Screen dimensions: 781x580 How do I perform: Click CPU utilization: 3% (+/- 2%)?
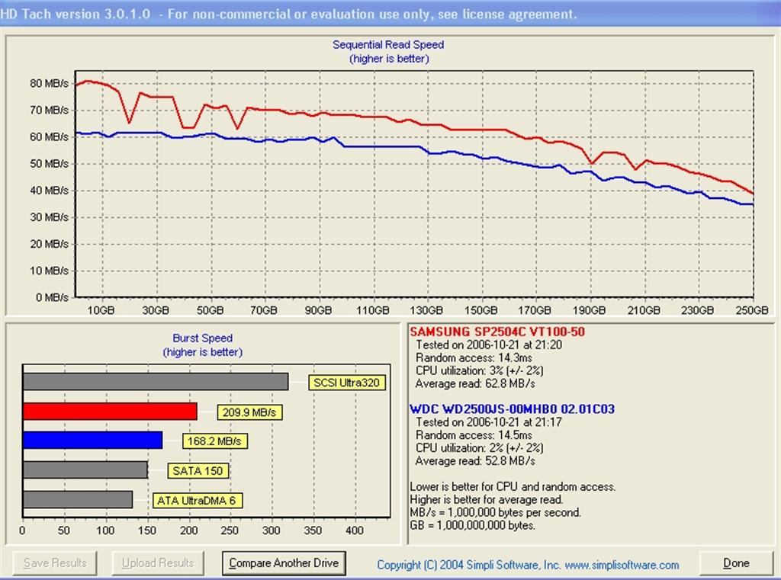coord(479,371)
